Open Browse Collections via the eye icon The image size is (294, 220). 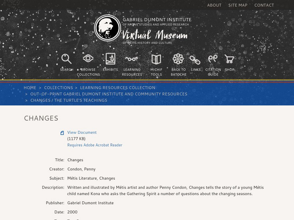(x=87, y=59)
